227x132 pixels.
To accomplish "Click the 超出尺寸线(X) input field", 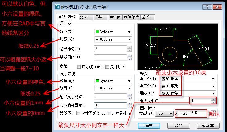I will 110,96.
